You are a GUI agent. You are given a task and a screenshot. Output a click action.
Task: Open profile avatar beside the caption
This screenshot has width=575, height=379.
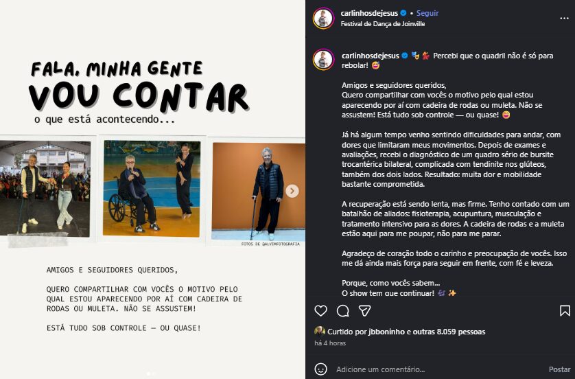coord(323,59)
